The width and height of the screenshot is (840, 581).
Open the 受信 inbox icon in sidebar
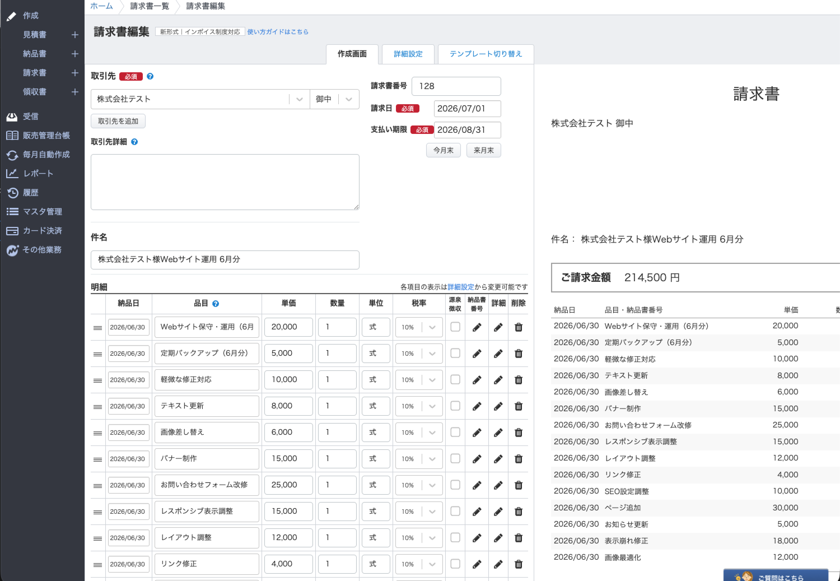point(12,117)
